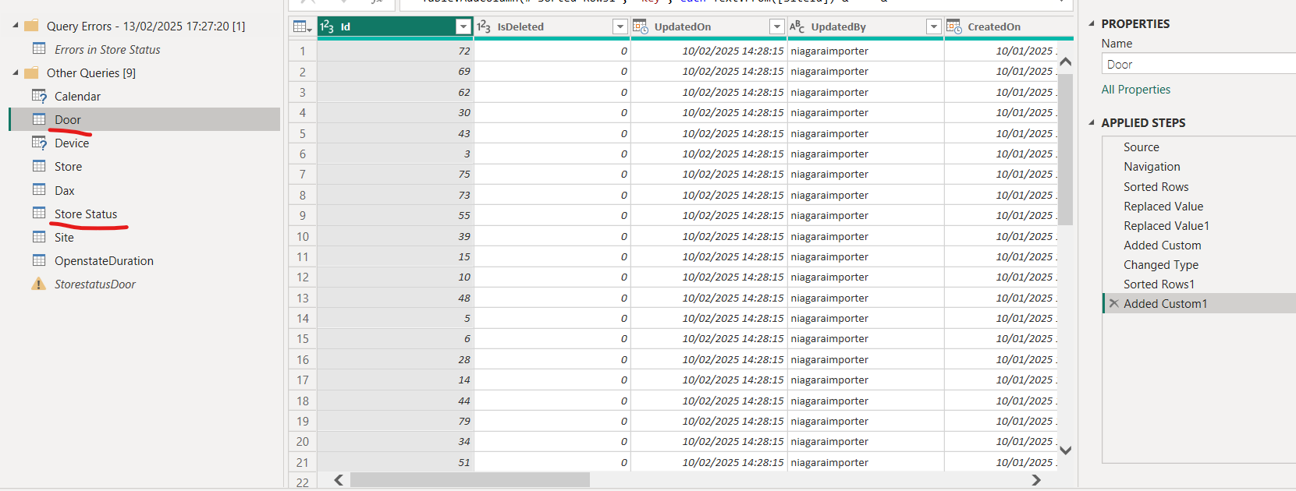The height and width of the screenshot is (491, 1296).
Task: Delete the Added Custom1 step
Action: click(x=1113, y=303)
